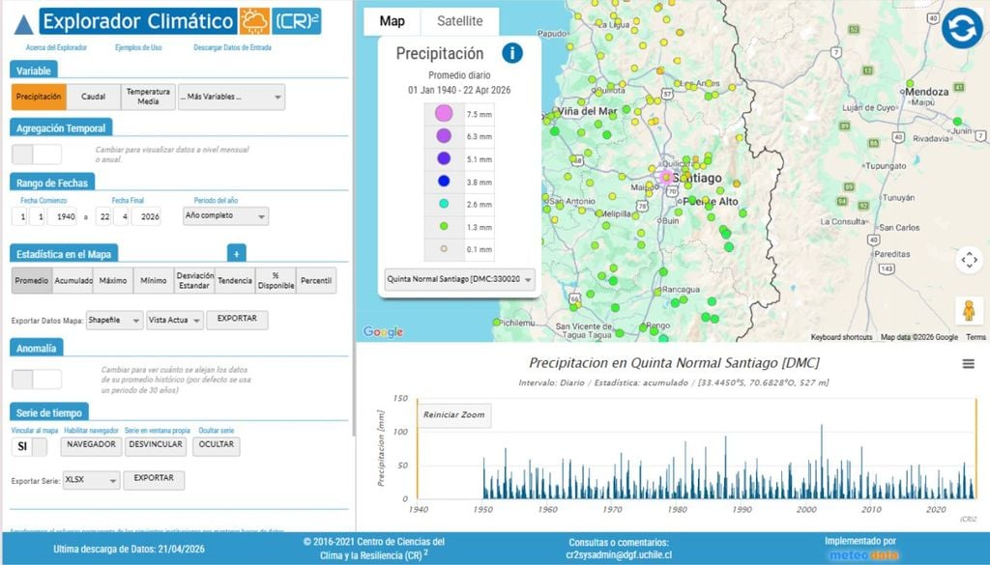Open the Más Variables dropdown
The height and width of the screenshot is (565, 990).
tap(231, 97)
